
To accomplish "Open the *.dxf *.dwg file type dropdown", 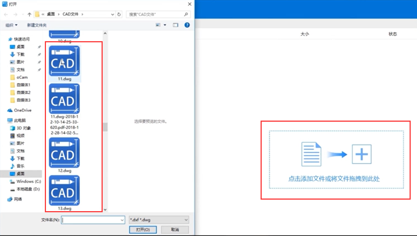I will pos(159,220).
